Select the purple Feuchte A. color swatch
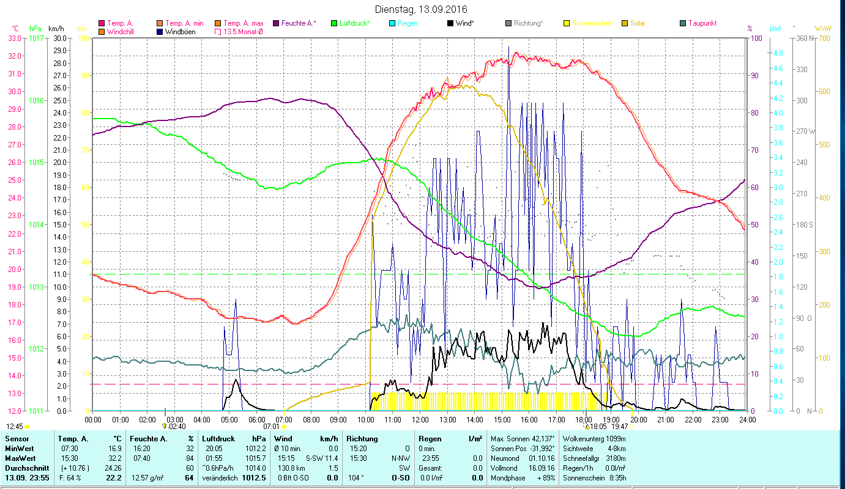845x489 pixels. [275, 23]
